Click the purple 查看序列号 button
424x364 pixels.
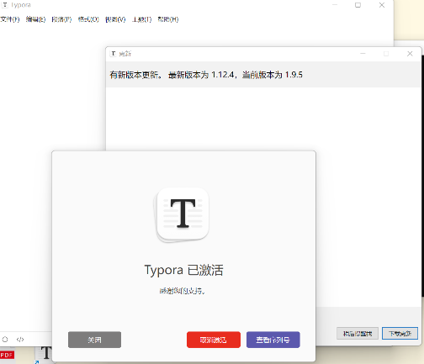[x=273, y=340]
